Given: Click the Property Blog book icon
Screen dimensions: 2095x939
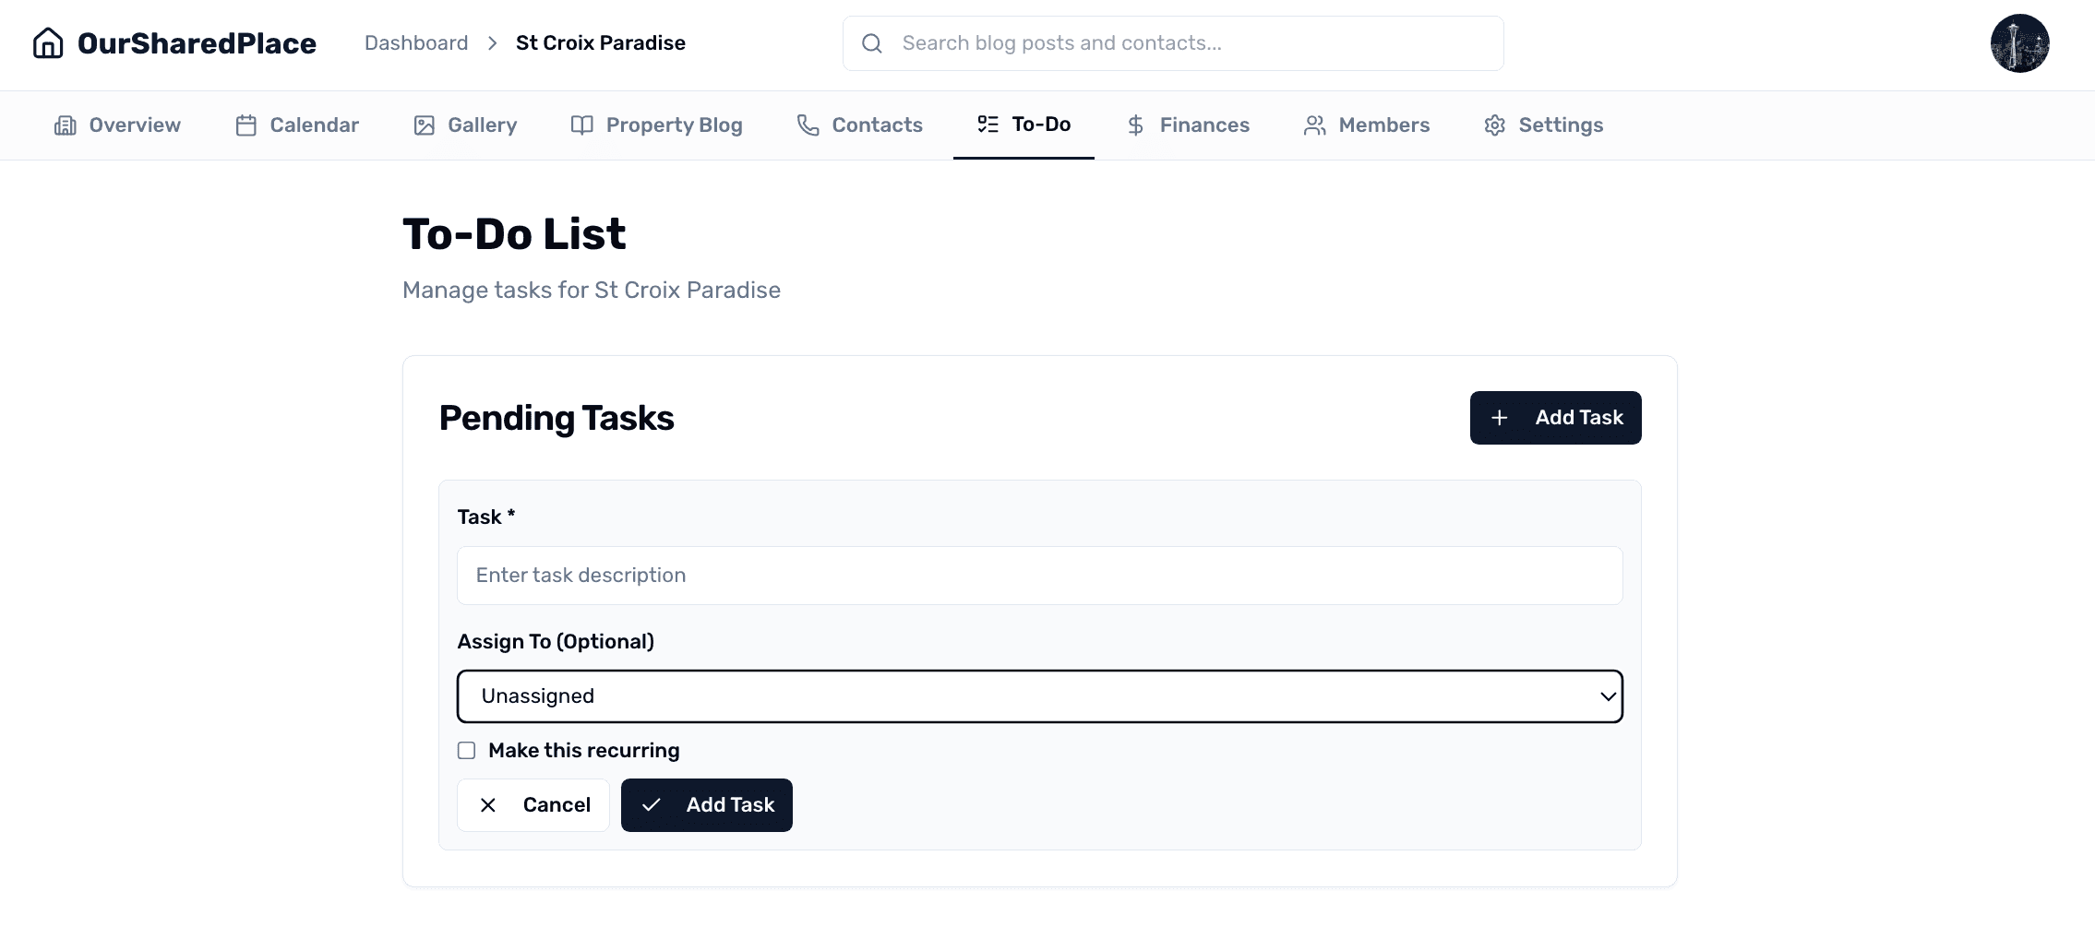Looking at the screenshot, I should tap(581, 125).
